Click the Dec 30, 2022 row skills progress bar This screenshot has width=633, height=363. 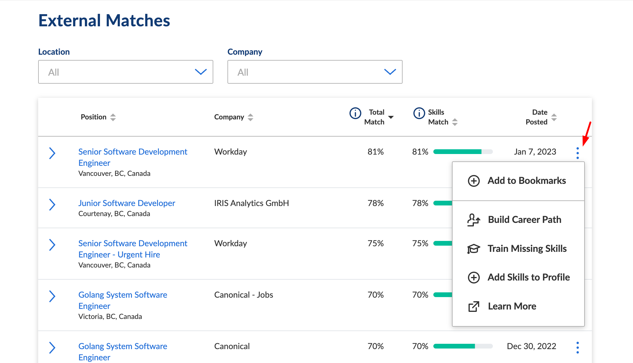[x=463, y=346]
